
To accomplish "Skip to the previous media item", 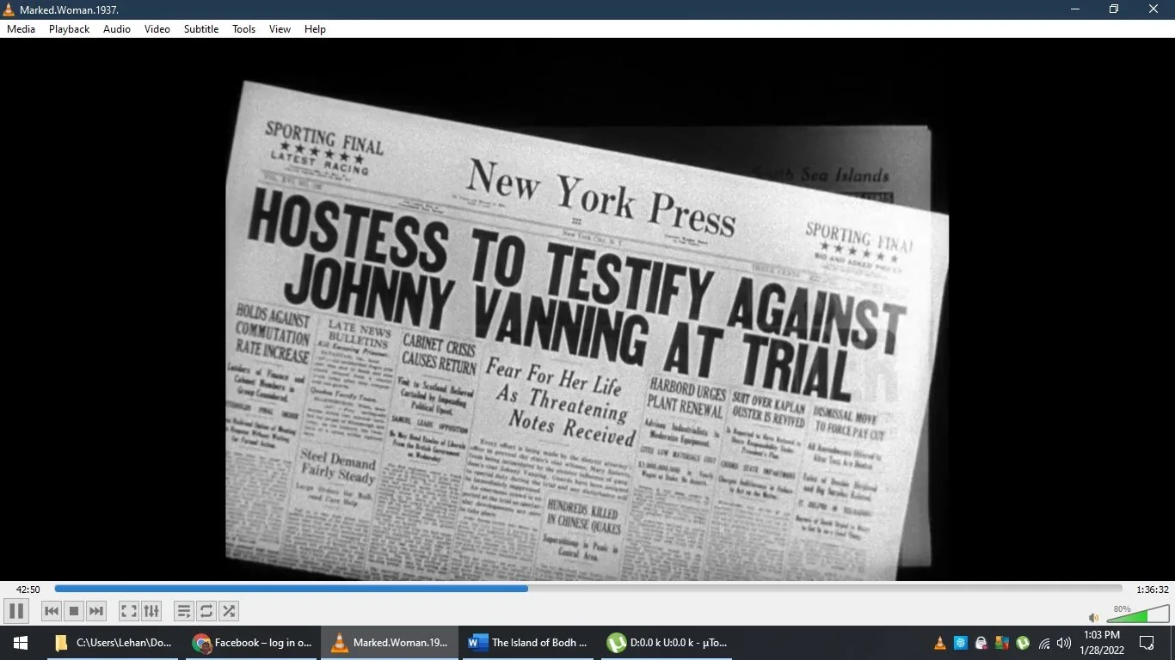I will (x=52, y=611).
